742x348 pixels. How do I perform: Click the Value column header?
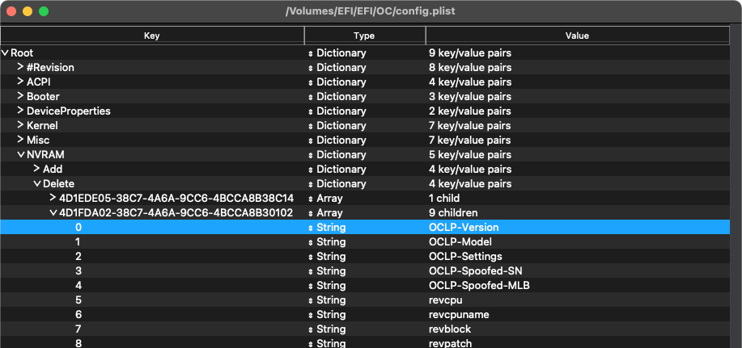(577, 36)
